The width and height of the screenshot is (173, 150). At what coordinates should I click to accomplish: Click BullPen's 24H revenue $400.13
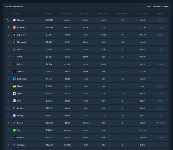[x=86, y=138]
